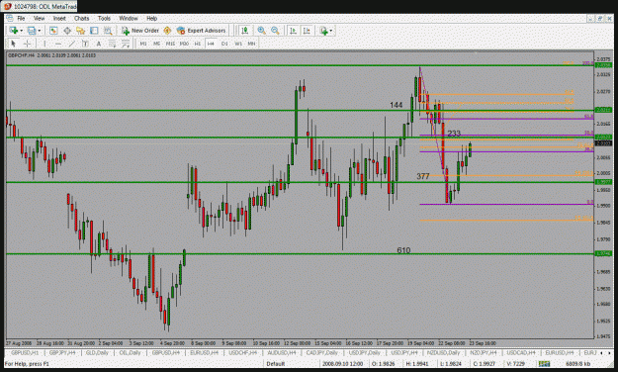
Task: Open the Help menu
Action: tap(151, 18)
